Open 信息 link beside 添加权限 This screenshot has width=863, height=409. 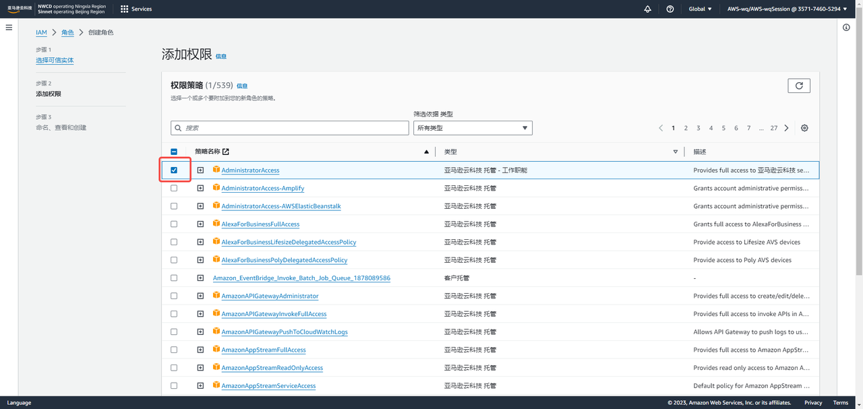[x=221, y=57]
